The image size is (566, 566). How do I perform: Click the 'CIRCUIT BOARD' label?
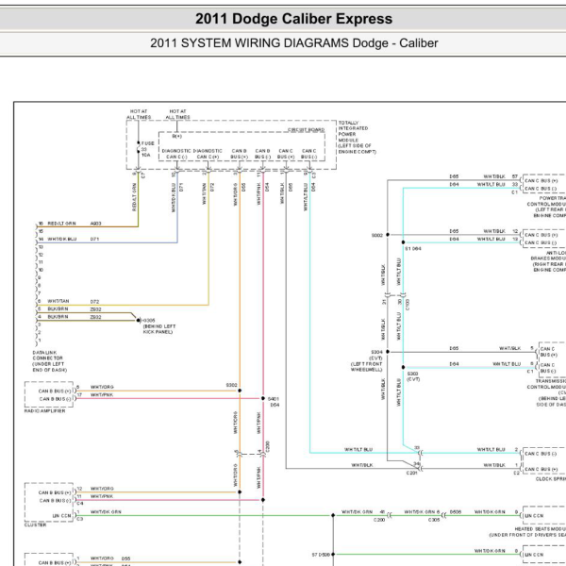pyautogui.click(x=306, y=130)
